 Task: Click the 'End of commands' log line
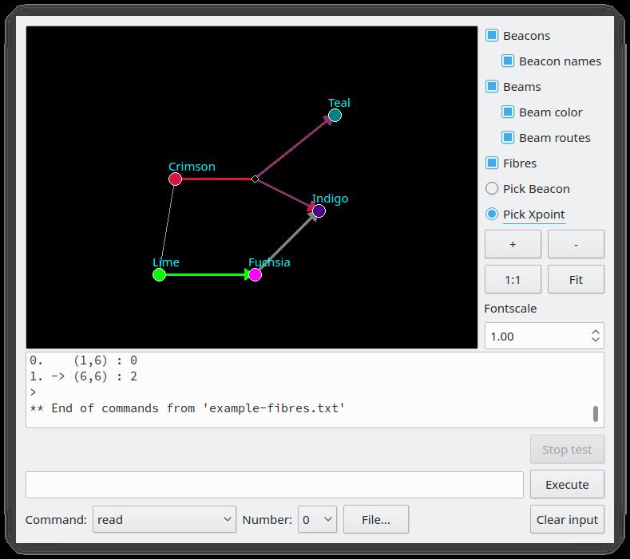pos(187,408)
